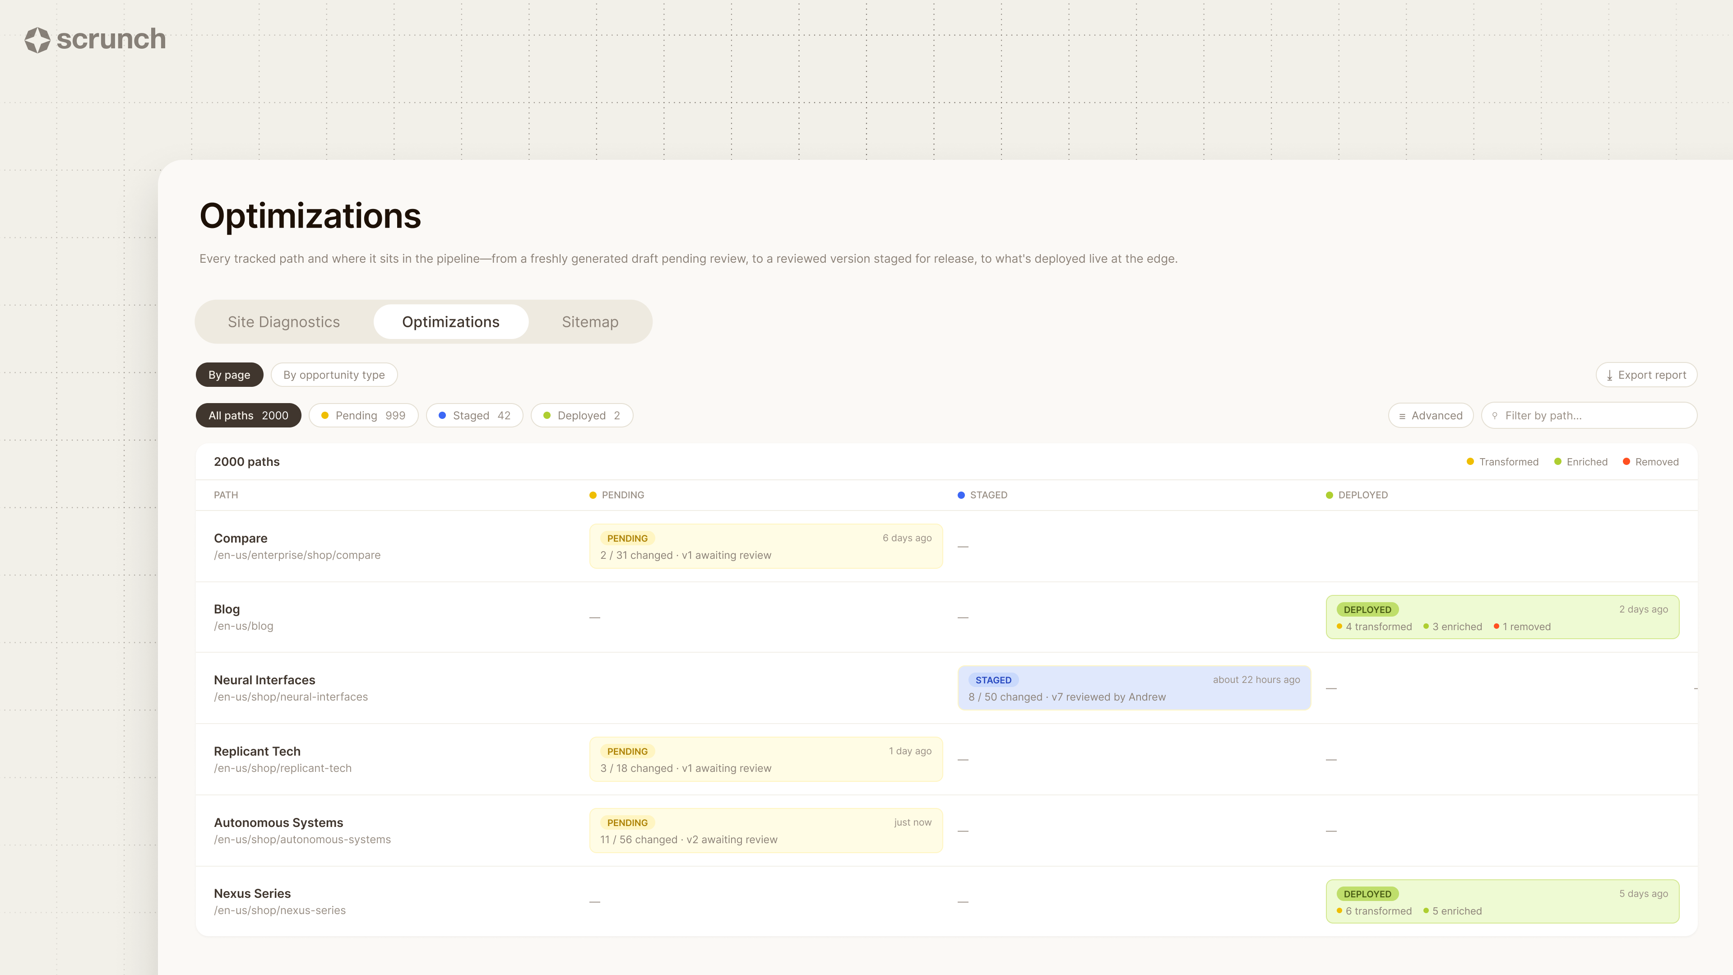The image size is (1733, 975).
Task: Open Neural Interfaces staged card
Action: 1134,687
